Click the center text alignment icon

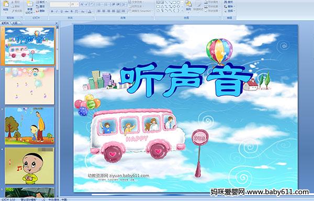(x=104, y=11)
